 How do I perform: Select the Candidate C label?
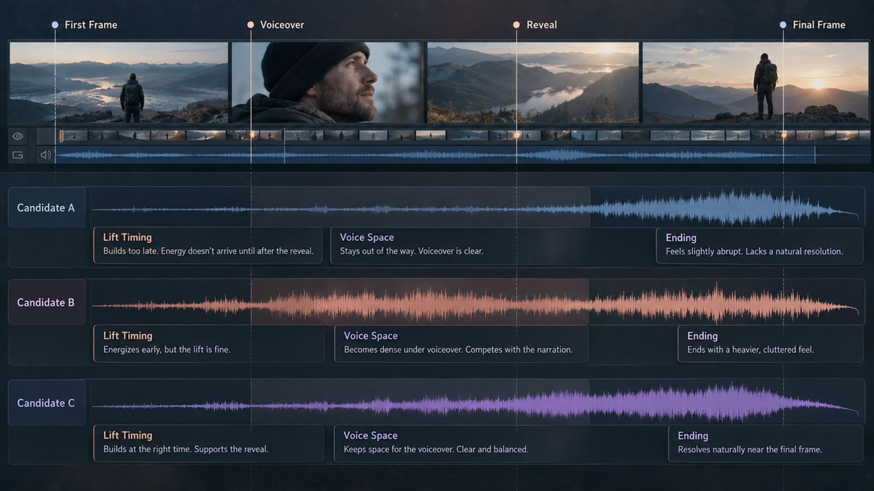(46, 403)
